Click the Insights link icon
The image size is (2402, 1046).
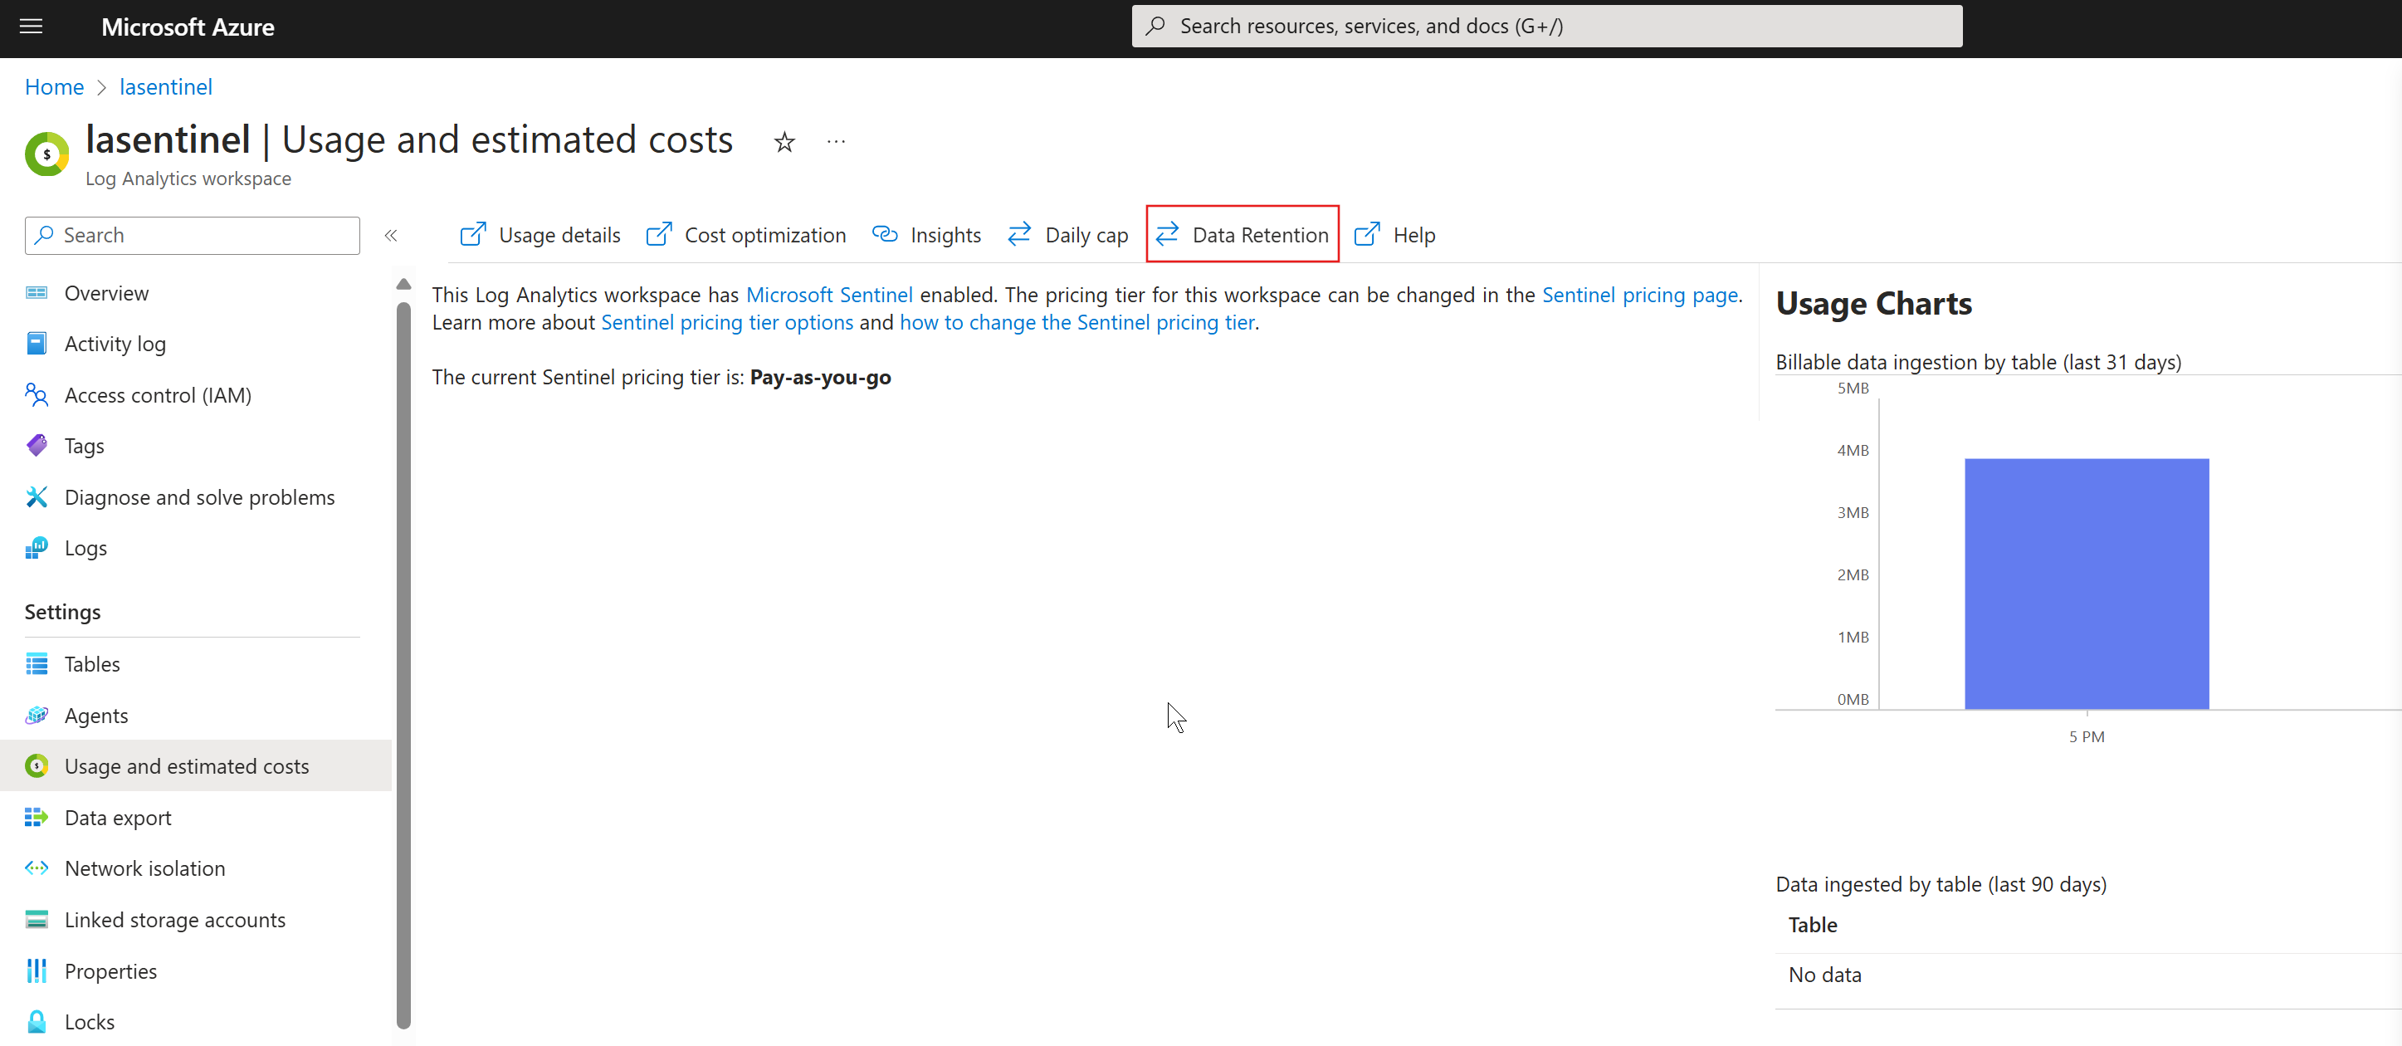(884, 234)
